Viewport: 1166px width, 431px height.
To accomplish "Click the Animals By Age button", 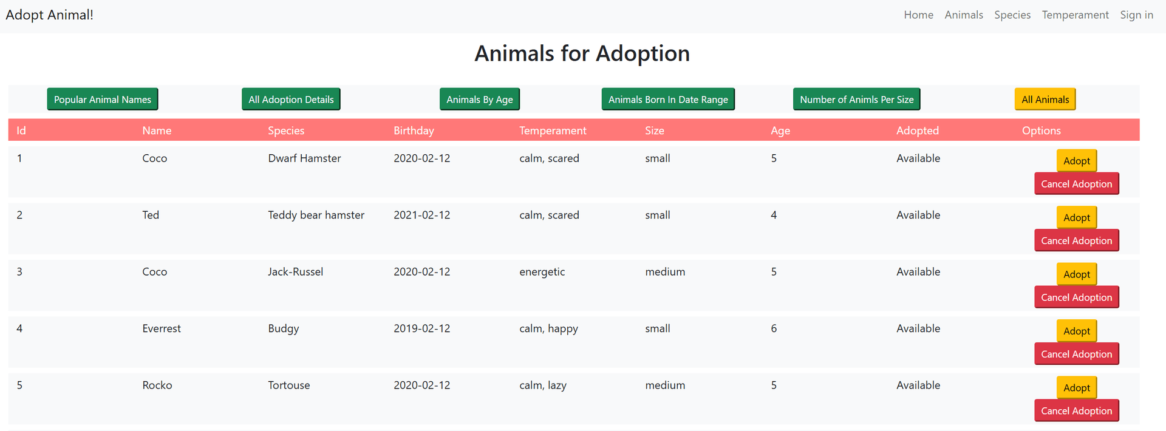I will pyautogui.click(x=480, y=100).
